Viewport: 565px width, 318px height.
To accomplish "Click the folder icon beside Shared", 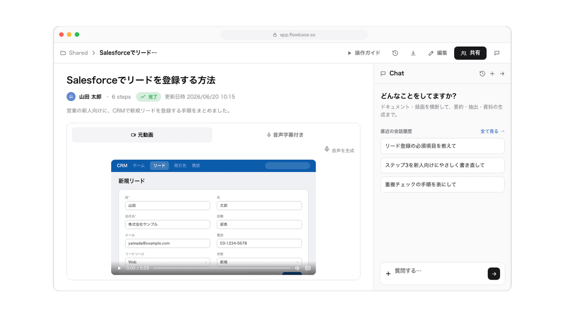I will [63, 53].
